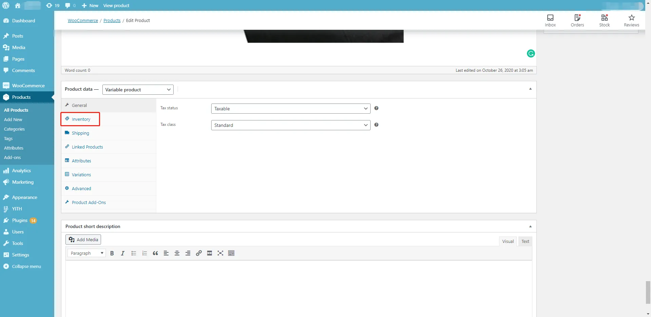Click the Toolbar Toggle icon
This screenshot has height=317, width=651.
(x=231, y=253)
